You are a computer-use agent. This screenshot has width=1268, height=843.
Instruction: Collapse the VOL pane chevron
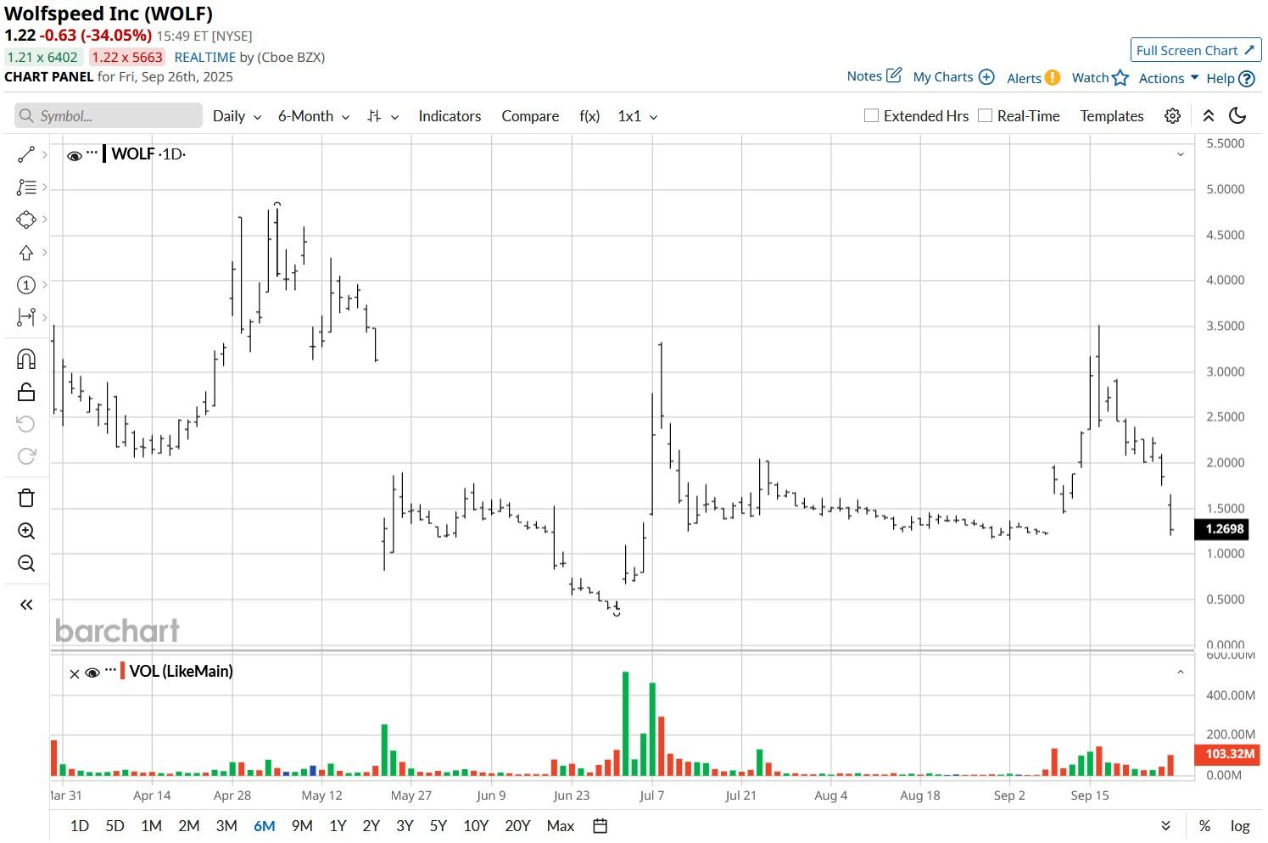(x=1180, y=672)
